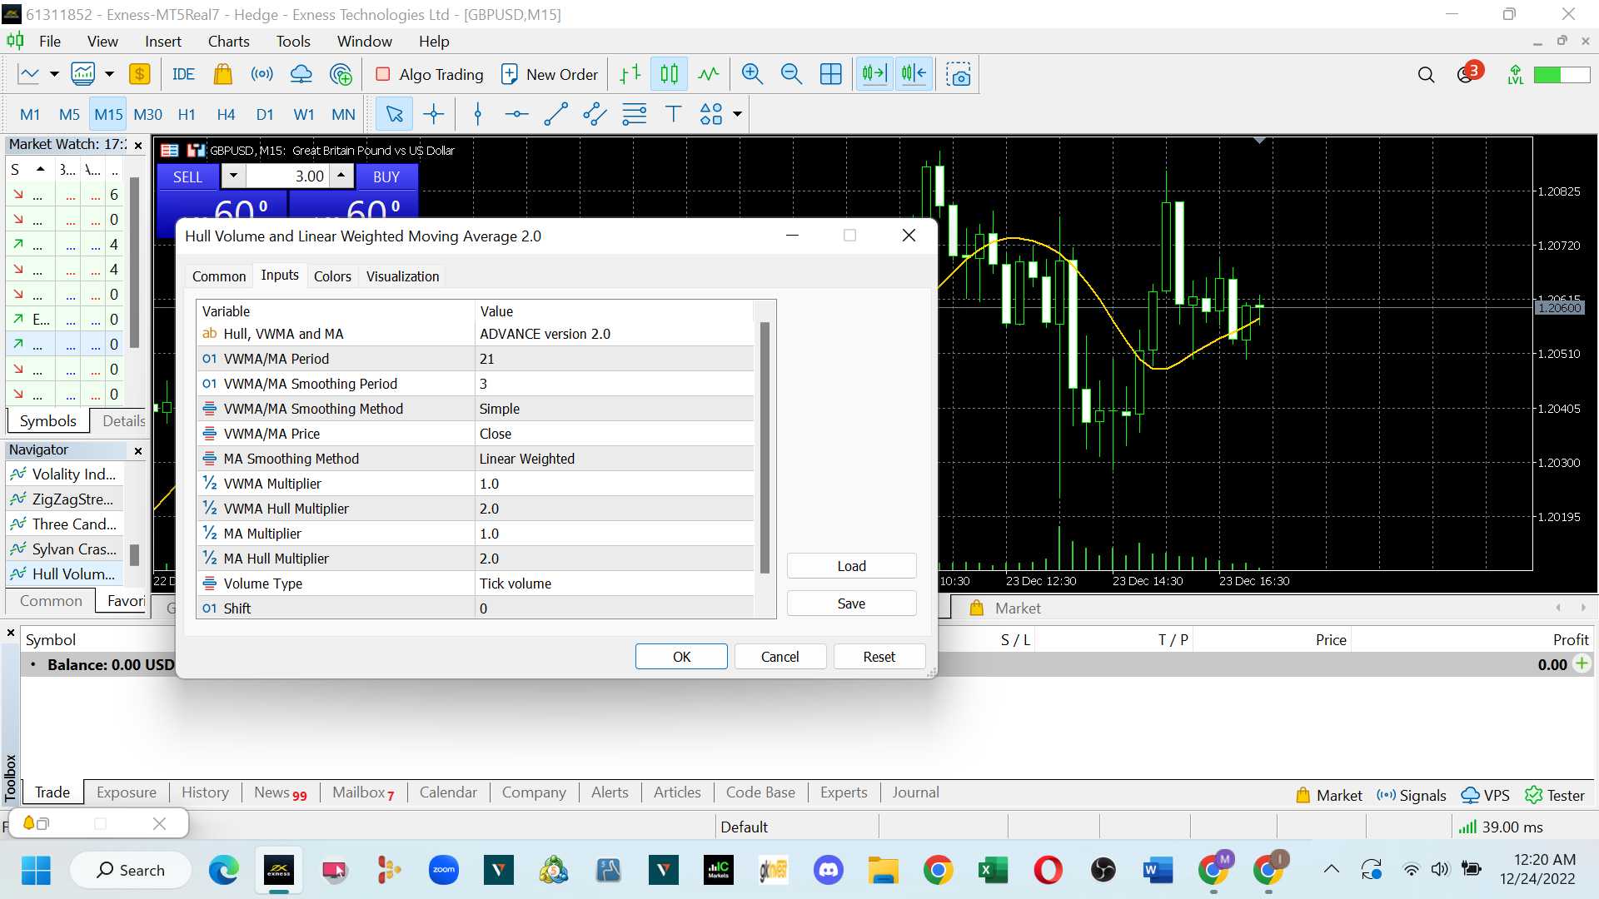Select the vertical line drawing tool
Image resolution: width=1599 pixels, height=899 pixels.
pyautogui.click(x=478, y=114)
